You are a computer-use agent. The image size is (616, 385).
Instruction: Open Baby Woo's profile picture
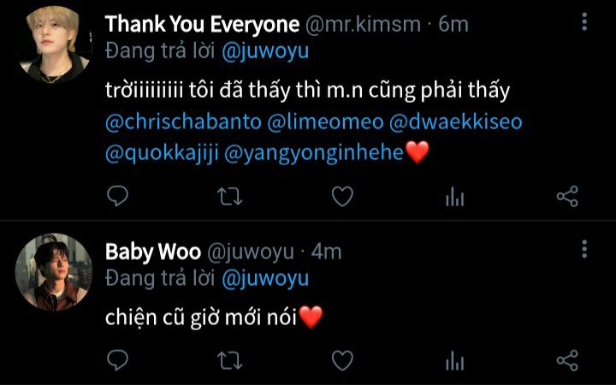[54, 272]
